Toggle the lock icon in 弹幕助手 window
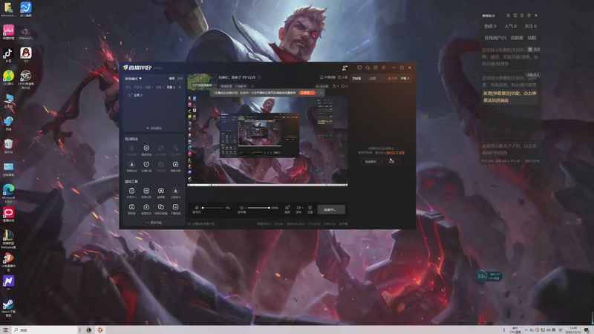 [522, 16]
